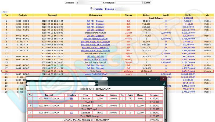Maximize the HOKIDRAW popup window
Viewport: 215px width, 122px height.
tap(156, 79)
